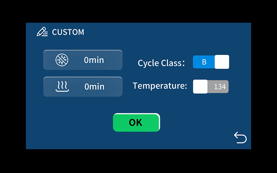Image resolution: width=277 pixels, height=173 pixels.
Task: Select the drying time 0min value
Action: point(94,86)
